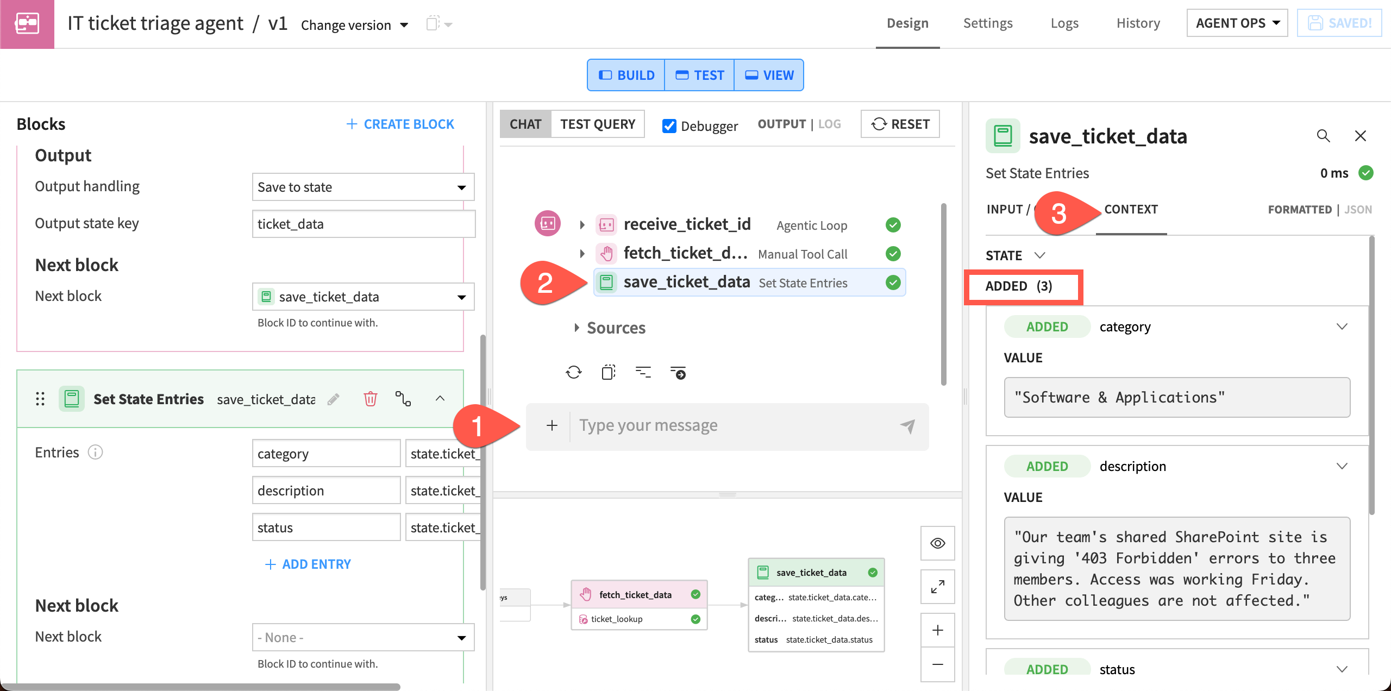Select the BUILD layout mode
The height and width of the screenshot is (691, 1391).
pos(626,75)
